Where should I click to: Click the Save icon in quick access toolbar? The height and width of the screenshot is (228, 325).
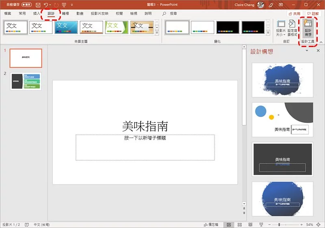tap(38, 5)
